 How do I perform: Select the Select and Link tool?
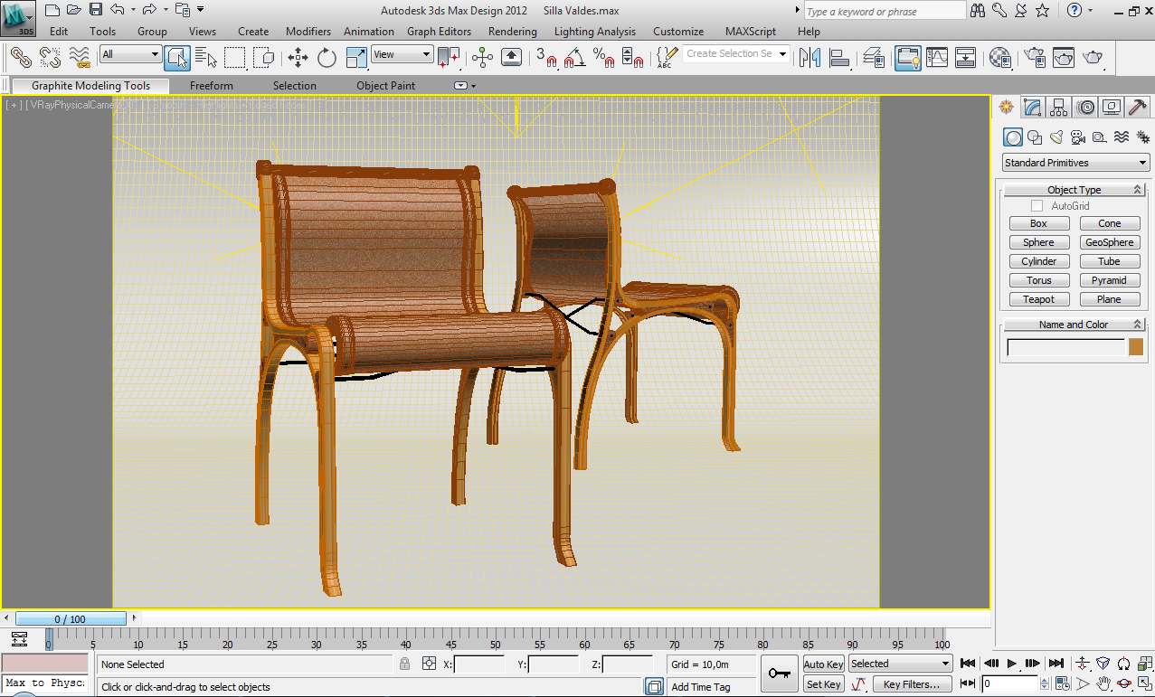pyautogui.click(x=20, y=58)
